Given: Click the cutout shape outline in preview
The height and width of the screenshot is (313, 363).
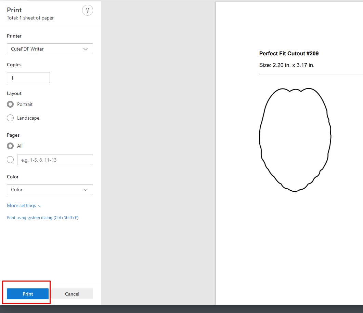Looking at the screenshot, I should click(x=260, y=137).
